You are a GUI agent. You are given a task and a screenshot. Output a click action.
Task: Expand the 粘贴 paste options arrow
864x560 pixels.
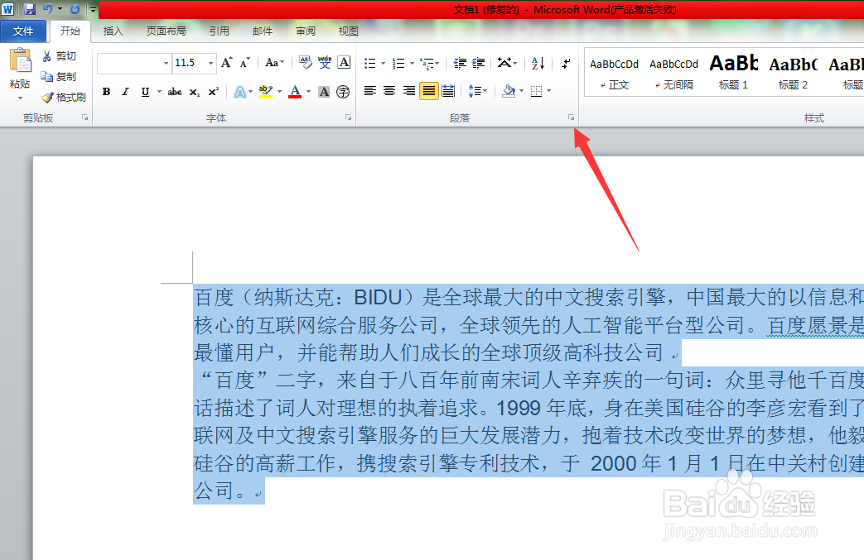21,98
